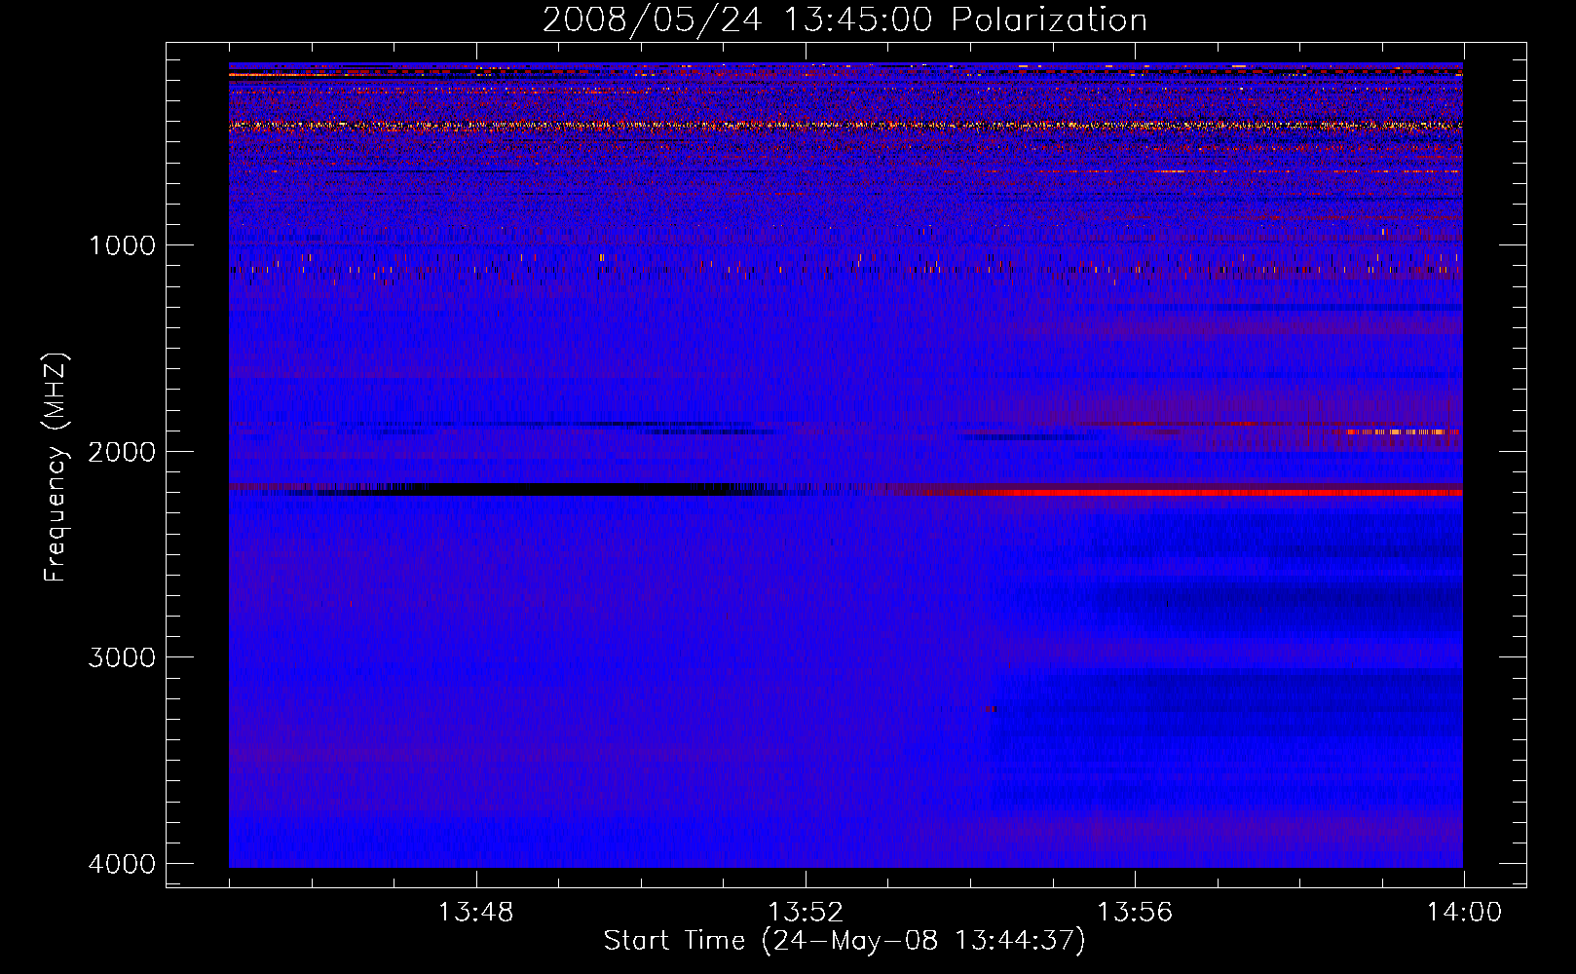Click the yellow noisy band near 400 MHz
Screen dimensions: 1576x974
click(845, 126)
